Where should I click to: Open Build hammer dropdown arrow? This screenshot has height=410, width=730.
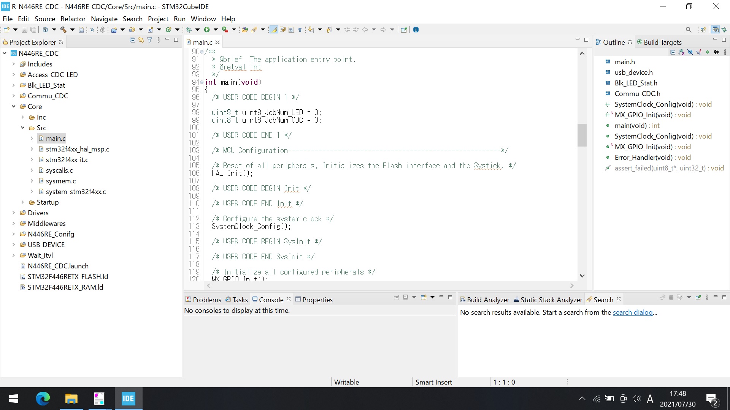[x=72, y=30]
